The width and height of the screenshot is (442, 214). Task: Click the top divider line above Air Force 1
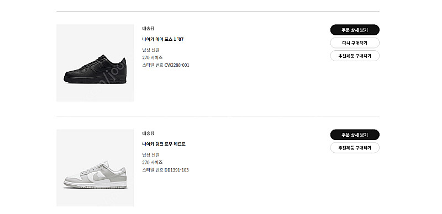click(218, 11)
